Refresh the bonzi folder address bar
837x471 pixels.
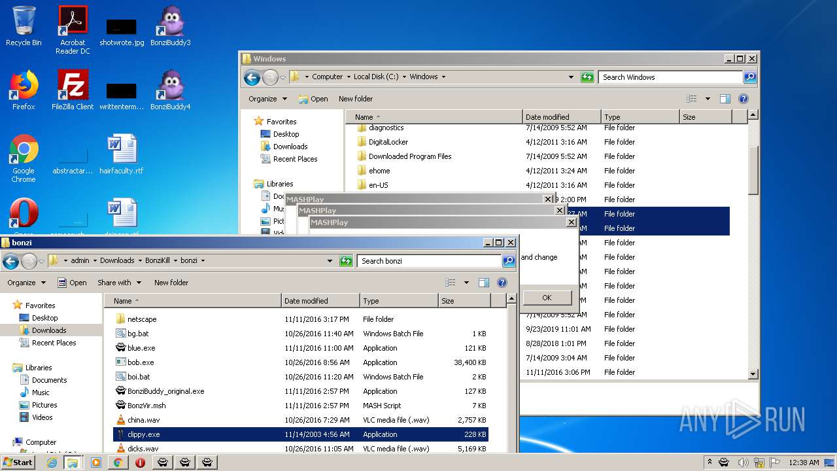347,261
